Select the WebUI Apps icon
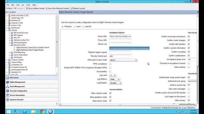Viewport: 204px width, 114px height. (9, 18)
